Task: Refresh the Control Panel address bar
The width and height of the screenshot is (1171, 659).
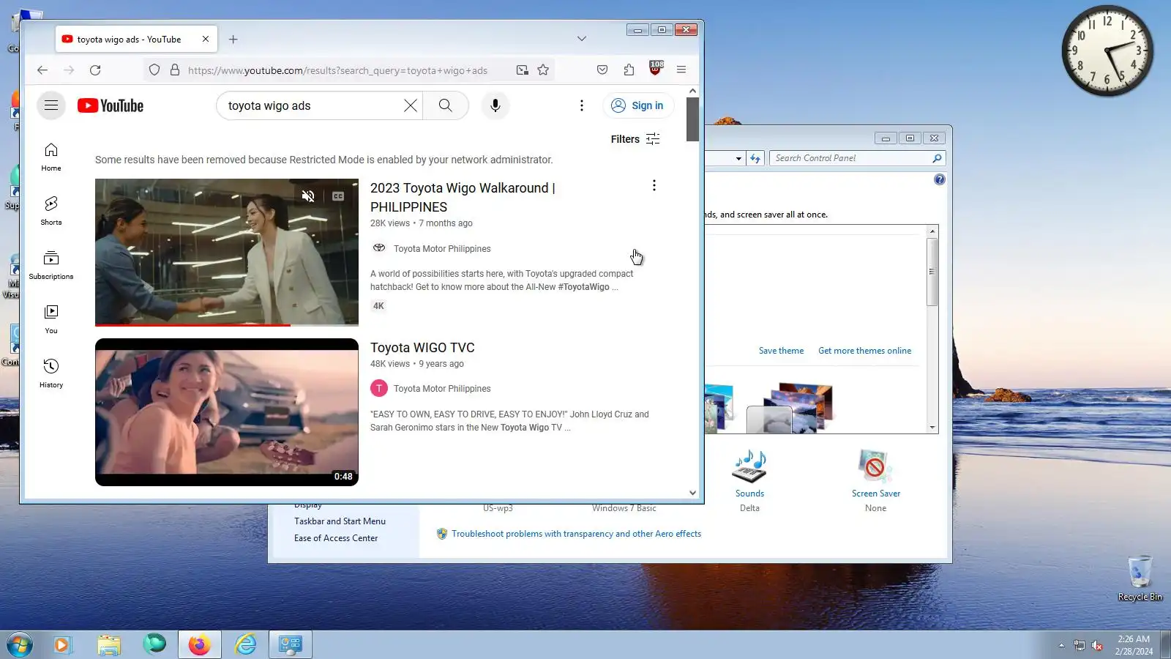Action: pos(755,158)
